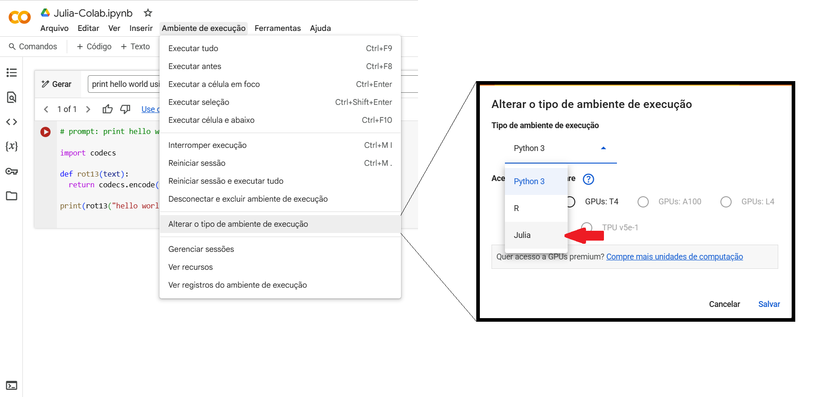Open the secrets key icon
The height and width of the screenshot is (397, 819).
[12, 171]
